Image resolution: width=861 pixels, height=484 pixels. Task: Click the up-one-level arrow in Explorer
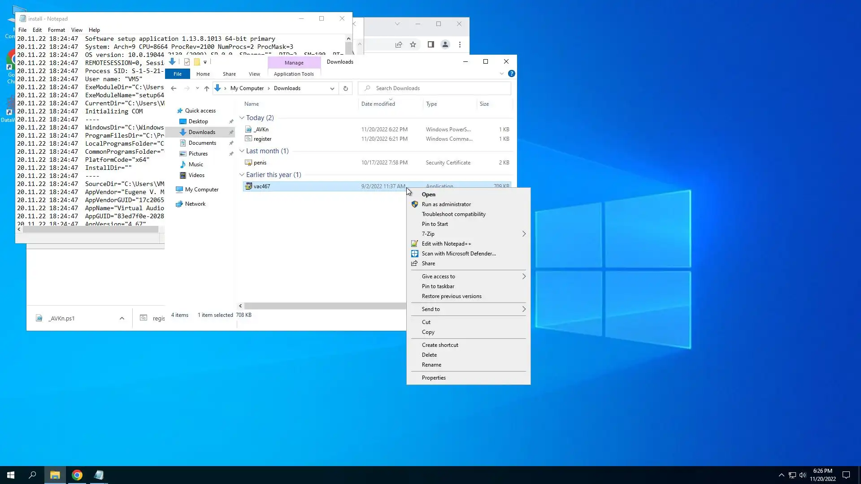tap(206, 89)
